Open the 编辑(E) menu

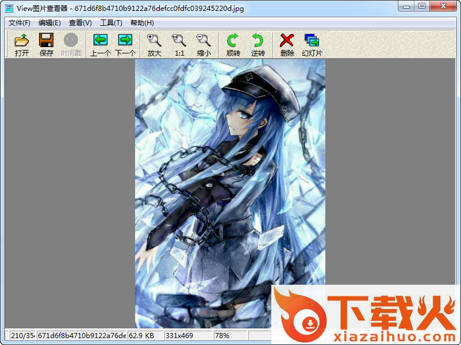(x=49, y=23)
